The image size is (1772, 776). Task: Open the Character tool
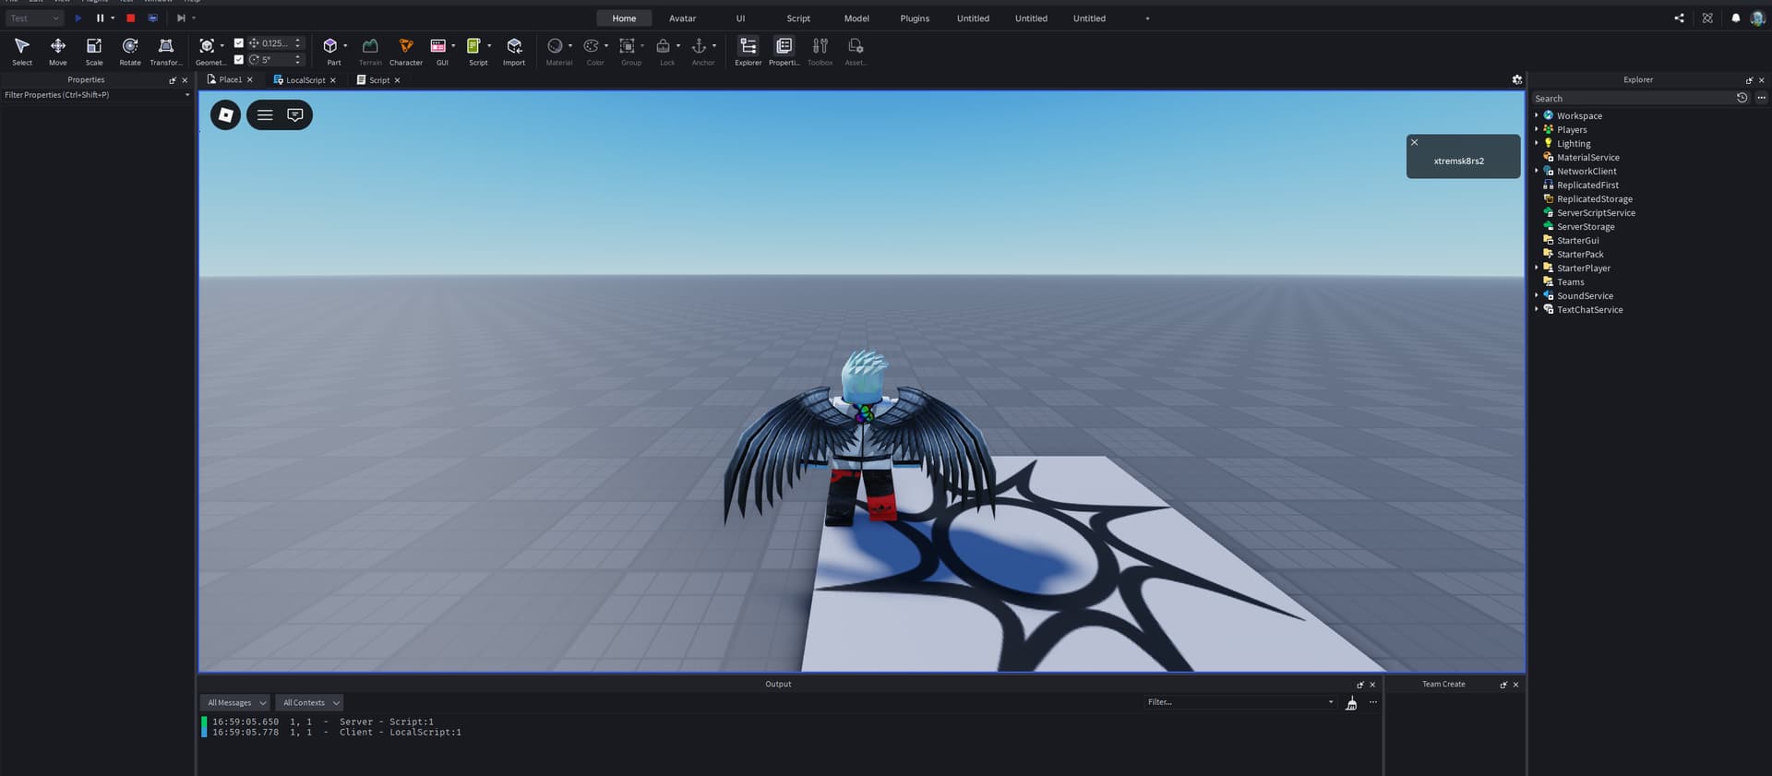coord(406,51)
